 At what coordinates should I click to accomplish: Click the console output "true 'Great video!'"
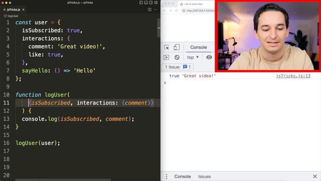click(x=193, y=76)
